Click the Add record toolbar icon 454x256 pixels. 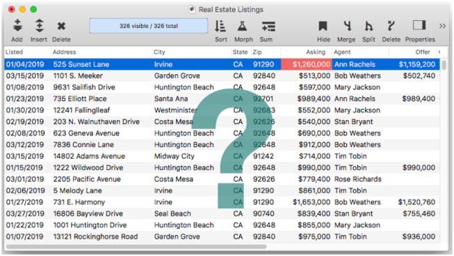point(17,26)
